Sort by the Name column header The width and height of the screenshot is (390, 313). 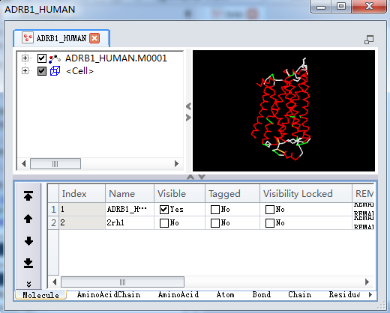click(130, 194)
